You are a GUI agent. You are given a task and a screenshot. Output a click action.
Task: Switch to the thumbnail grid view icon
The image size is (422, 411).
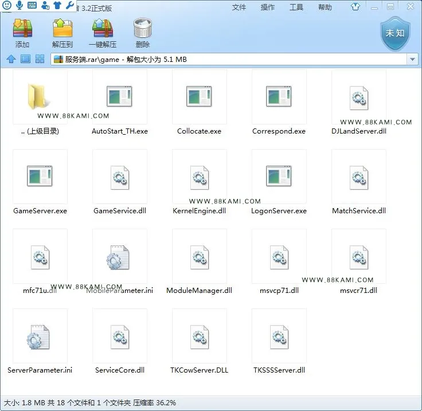[x=40, y=59]
